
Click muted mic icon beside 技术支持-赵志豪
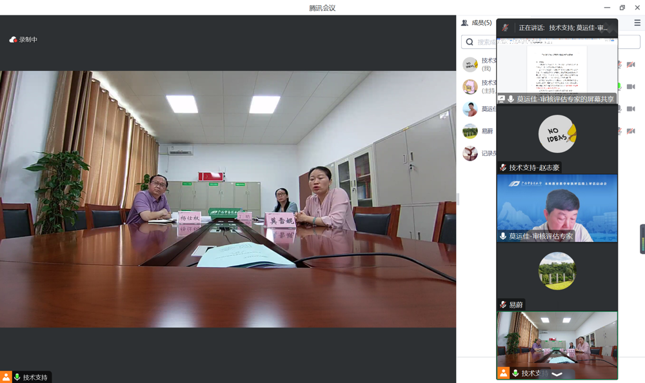click(x=502, y=168)
